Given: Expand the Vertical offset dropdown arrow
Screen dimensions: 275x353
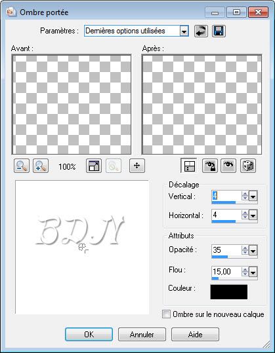Looking at the screenshot, I should (x=253, y=196).
